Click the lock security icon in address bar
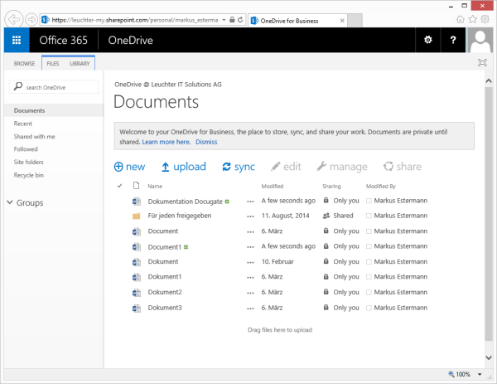 point(232,20)
